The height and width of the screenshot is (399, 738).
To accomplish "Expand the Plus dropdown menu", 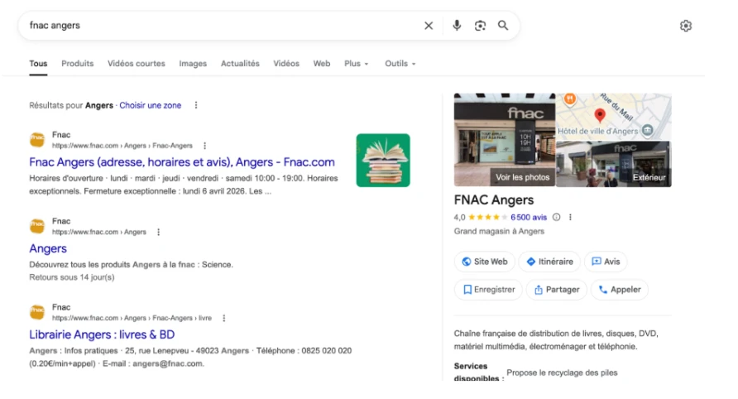I will click(357, 64).
